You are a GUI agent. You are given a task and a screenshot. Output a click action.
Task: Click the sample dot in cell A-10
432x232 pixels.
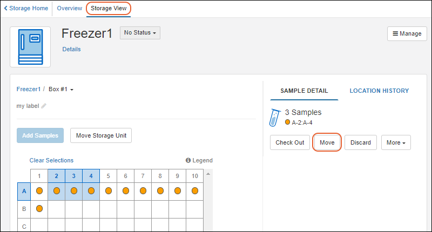click(194, 190)
